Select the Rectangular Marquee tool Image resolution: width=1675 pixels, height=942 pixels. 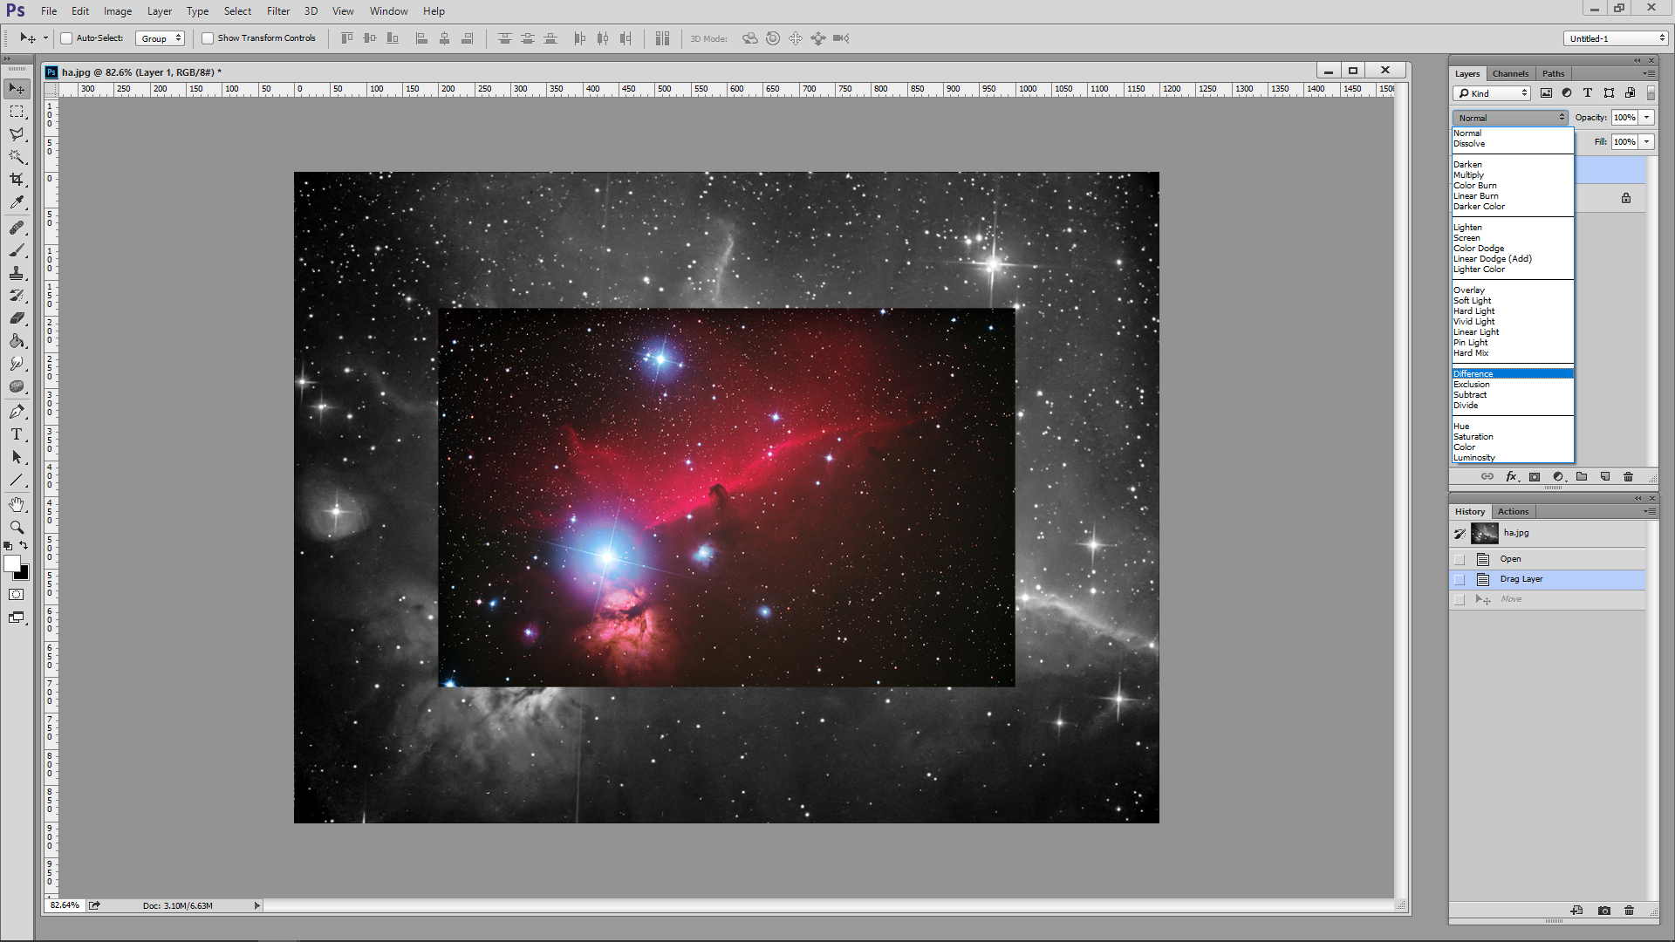pyautogui.click(x=17, y=112)
